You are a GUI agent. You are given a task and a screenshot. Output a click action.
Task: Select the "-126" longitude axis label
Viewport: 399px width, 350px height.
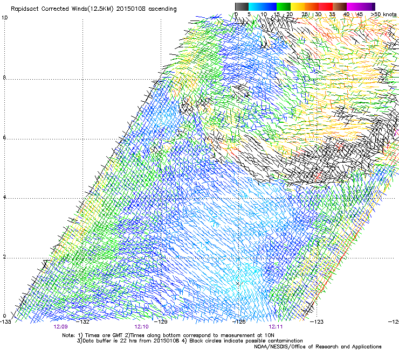239,321
